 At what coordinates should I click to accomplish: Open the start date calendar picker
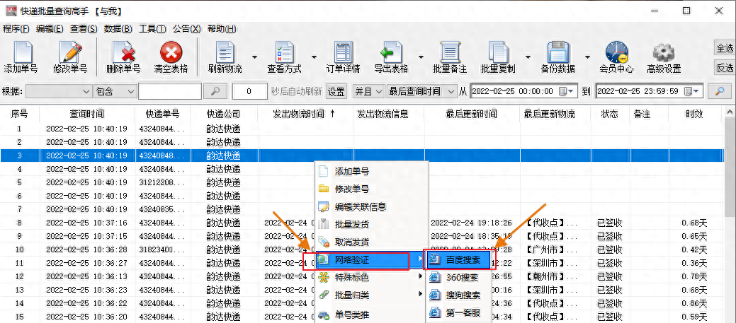point(564,92)
